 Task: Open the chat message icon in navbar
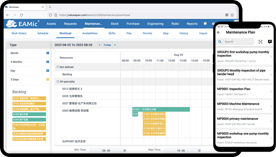pyautogui.click(x=205, y=24)
